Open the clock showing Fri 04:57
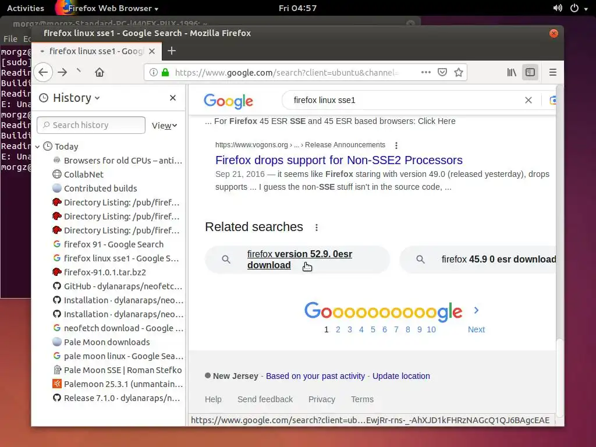596x447 pixels. click(x=297, y=8)
